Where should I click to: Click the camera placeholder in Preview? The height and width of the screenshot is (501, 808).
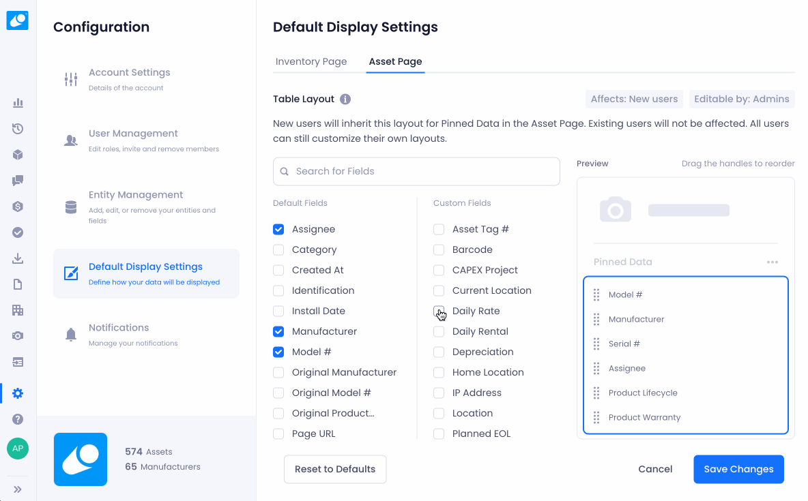tap(616, 209)
